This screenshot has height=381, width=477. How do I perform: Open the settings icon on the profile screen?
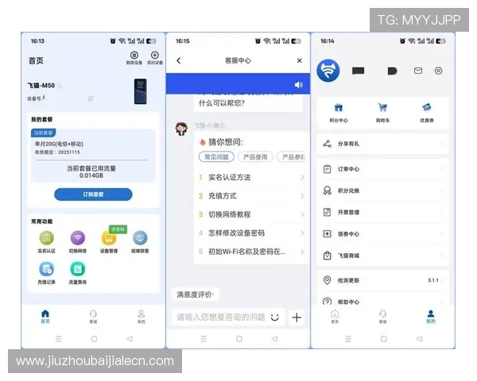click(x=438, y=71)
